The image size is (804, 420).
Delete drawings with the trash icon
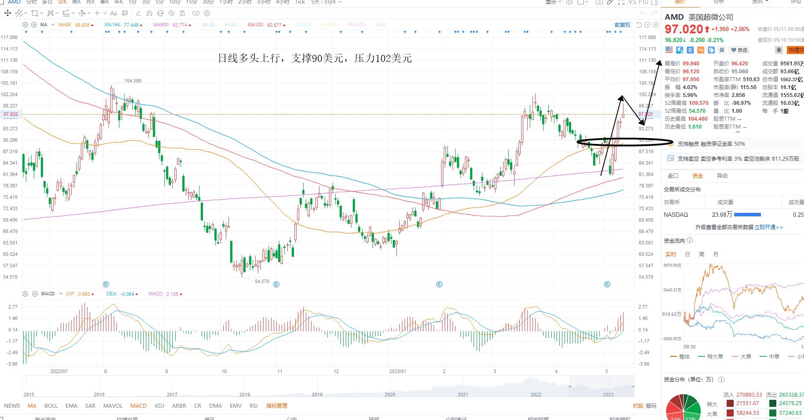(x=182, y=13)
